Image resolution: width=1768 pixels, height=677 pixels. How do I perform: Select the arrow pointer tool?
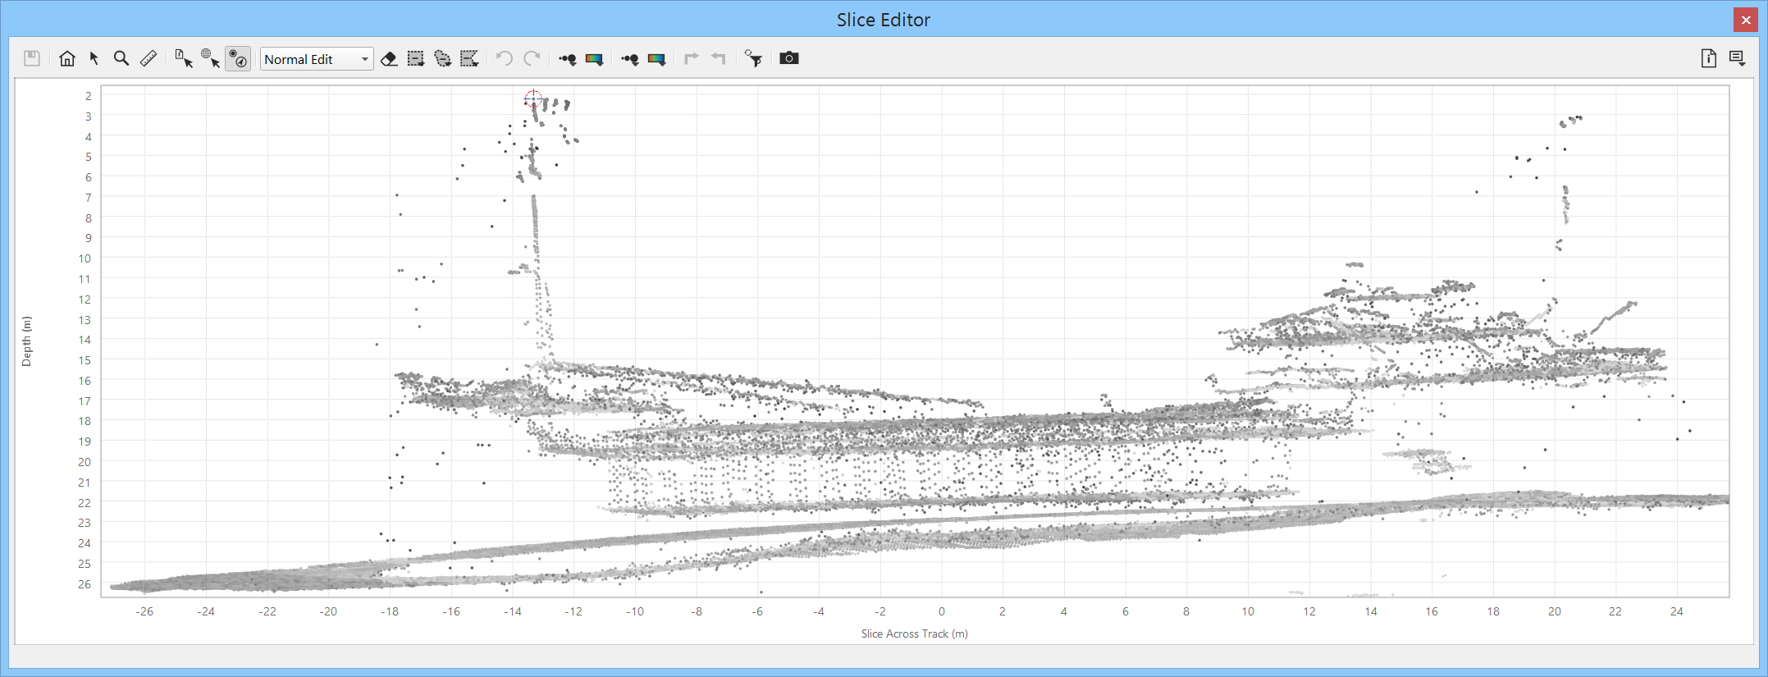pyautogui.click(x=94, y=58)
